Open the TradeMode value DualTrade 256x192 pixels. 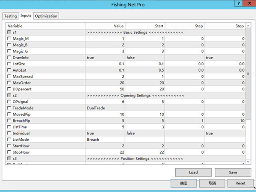tap(96, 108)
